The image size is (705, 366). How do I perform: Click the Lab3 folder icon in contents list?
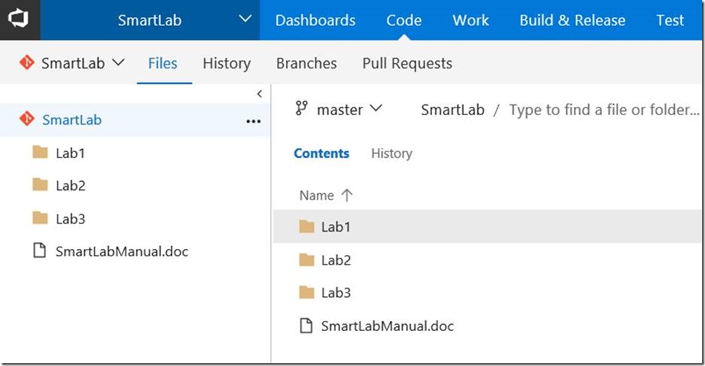tap(307, 293)
